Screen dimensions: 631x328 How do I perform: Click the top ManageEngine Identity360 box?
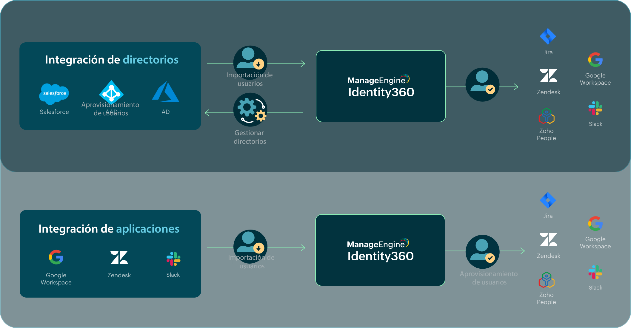click(381, 86)
